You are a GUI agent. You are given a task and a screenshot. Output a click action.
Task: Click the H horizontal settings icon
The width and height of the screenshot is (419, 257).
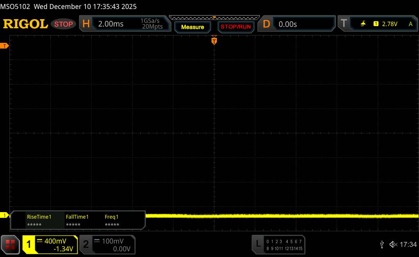click(86, 24)
